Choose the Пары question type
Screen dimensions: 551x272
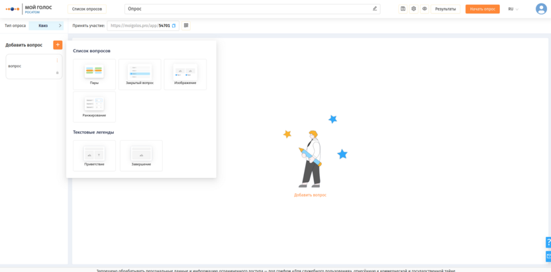tap(94, 74)
